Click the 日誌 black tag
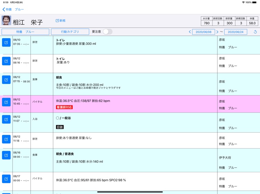The width and height of the screenshot is (260, 194). point(60,127)
